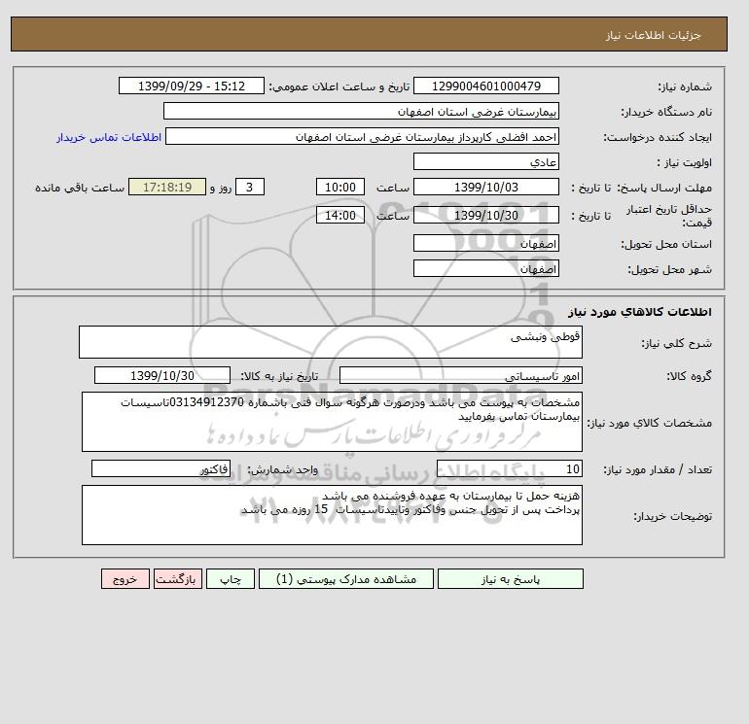
Task: Click the استان محل تحویل label
Action: (666, 244)
